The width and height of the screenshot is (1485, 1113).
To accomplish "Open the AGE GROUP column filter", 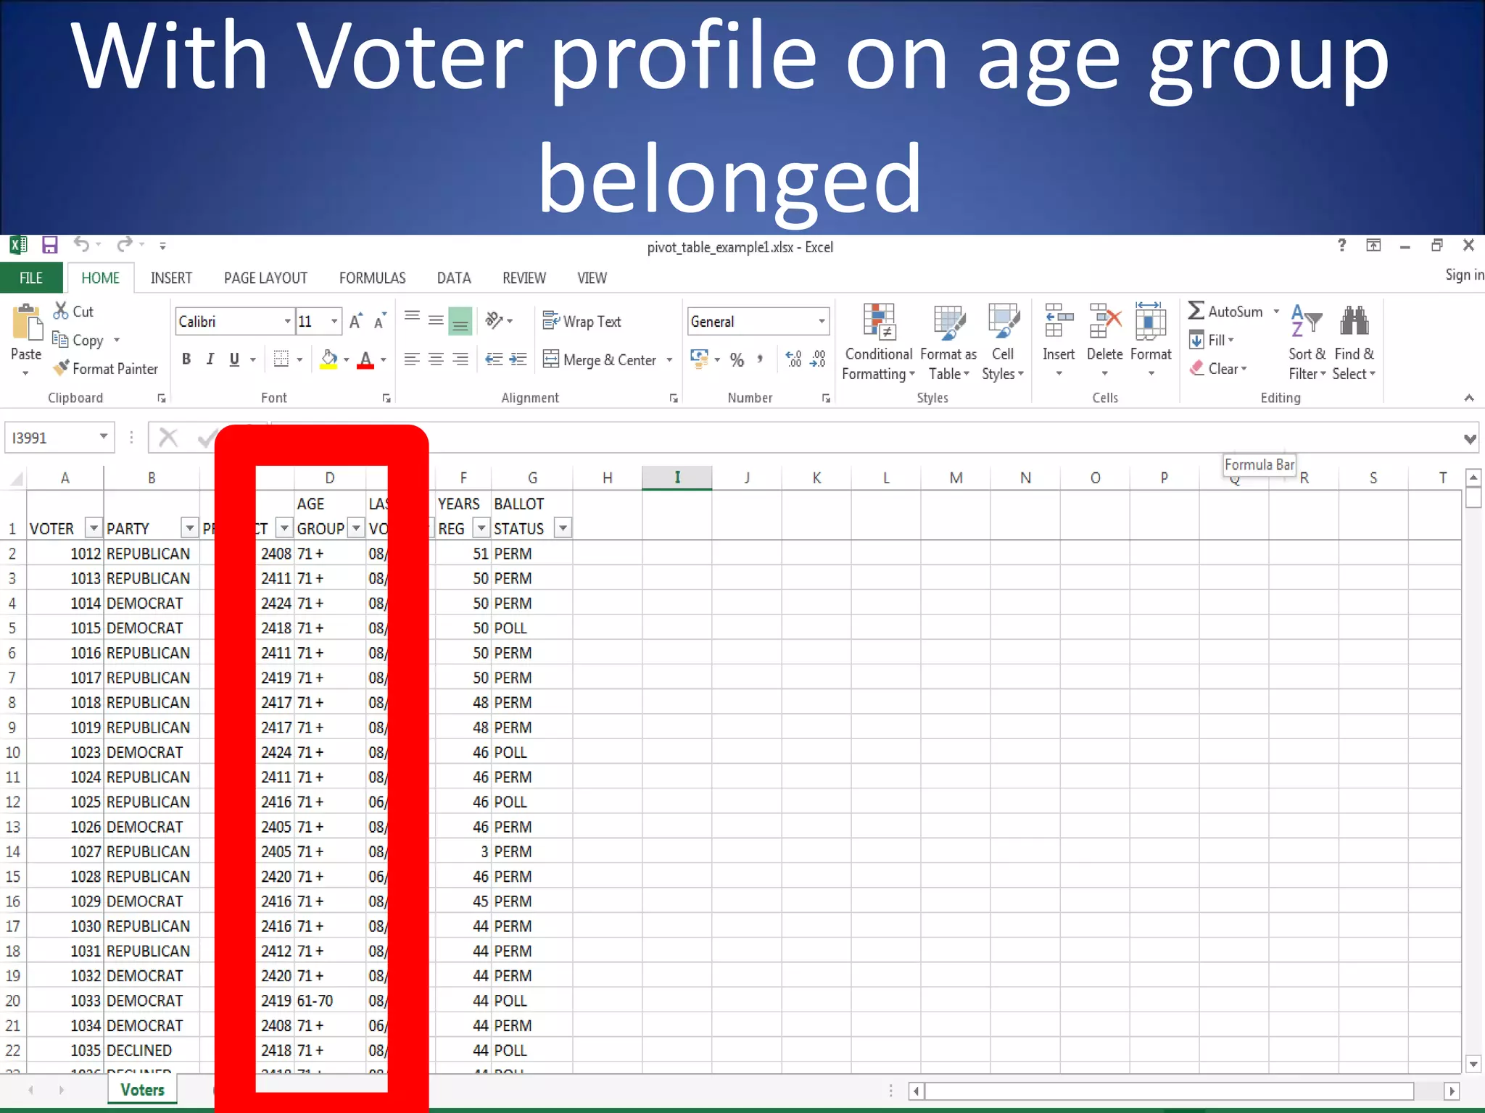I will (x=356, y=528).
